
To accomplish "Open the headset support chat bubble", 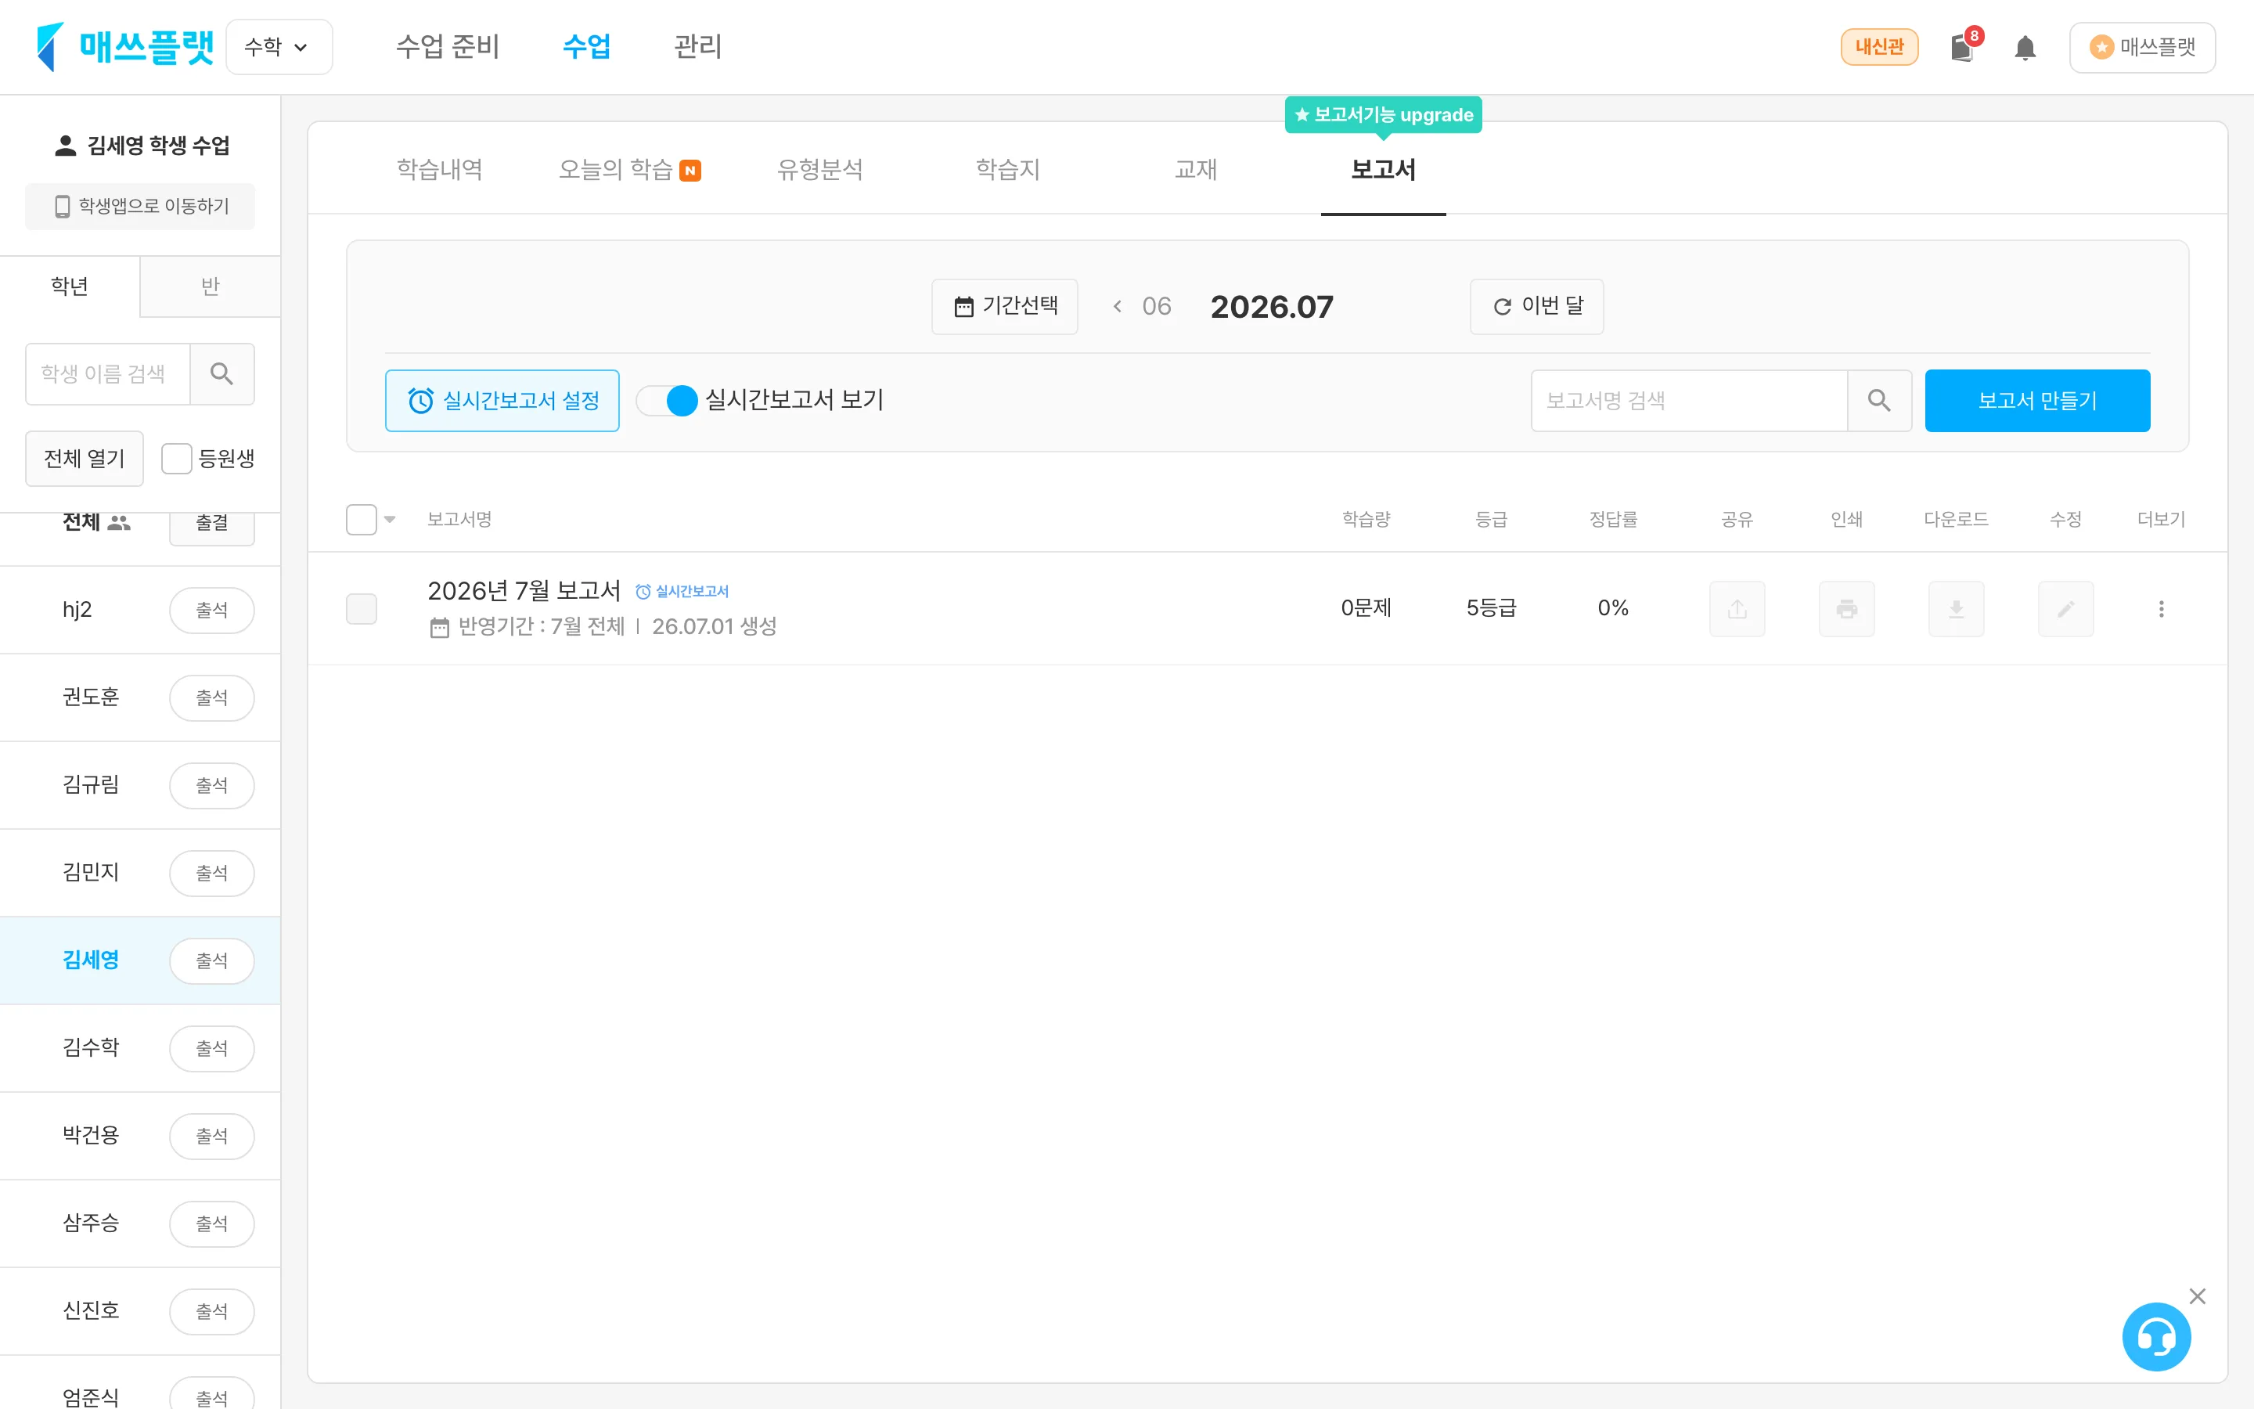I will coord(2156,1337).
